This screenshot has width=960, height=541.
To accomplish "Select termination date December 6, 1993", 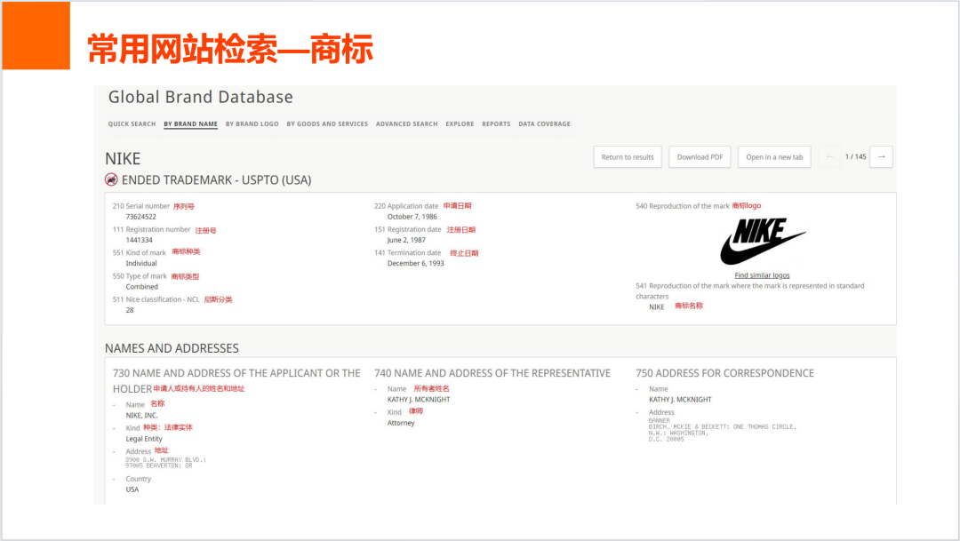I will [416, 263].
